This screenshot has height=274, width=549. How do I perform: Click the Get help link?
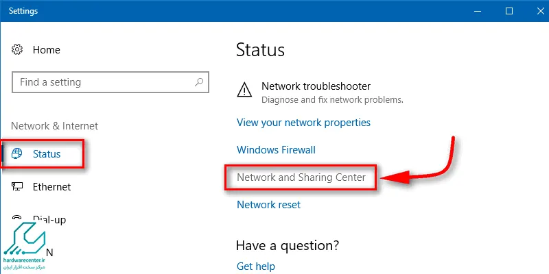[x=256, y=266]
